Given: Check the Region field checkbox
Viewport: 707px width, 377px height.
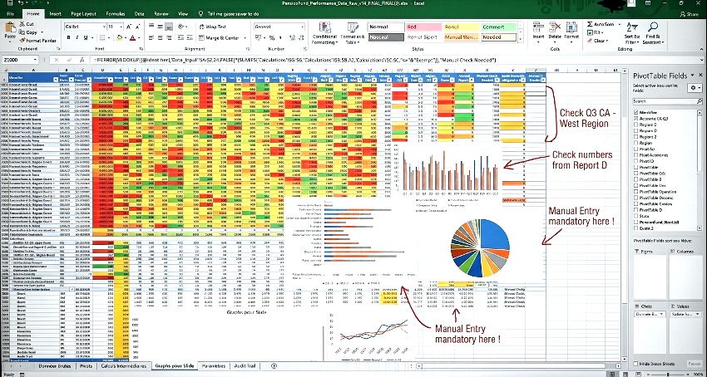Looking at the screenshot, I should (635, 143).
